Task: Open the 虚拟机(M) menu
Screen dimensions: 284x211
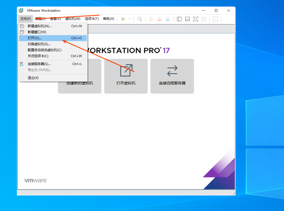Action: click(73, 19)
